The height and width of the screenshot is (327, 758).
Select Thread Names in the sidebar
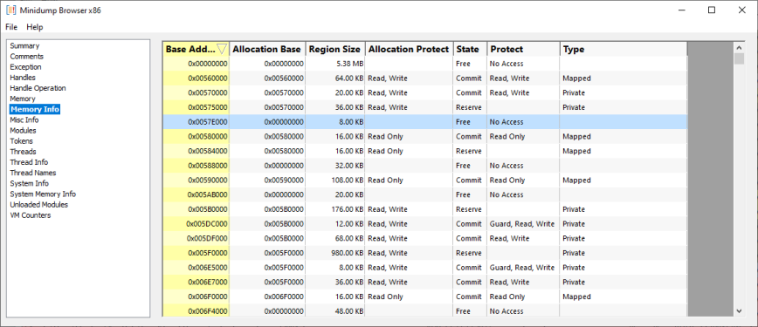pyautogui.click(x=33, y=174)
